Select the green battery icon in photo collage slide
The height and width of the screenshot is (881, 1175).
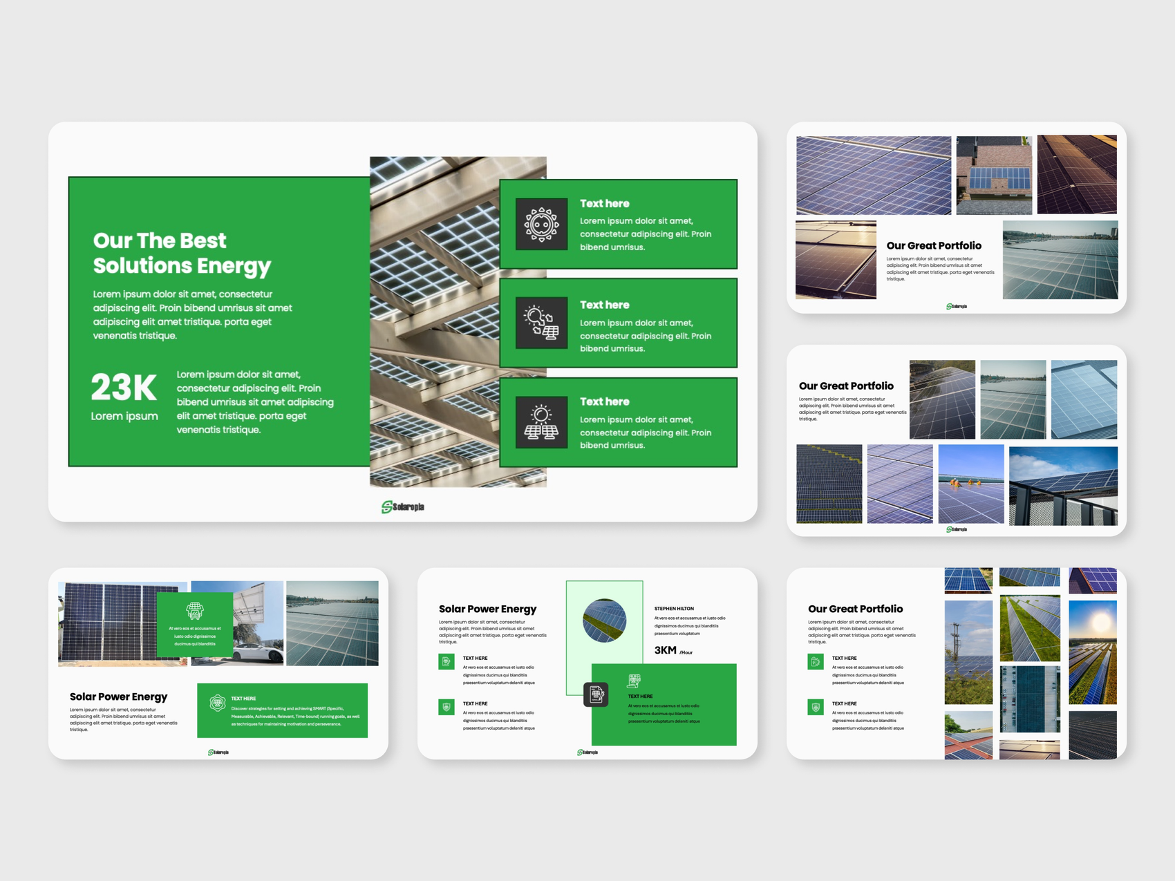pos(816,662)
